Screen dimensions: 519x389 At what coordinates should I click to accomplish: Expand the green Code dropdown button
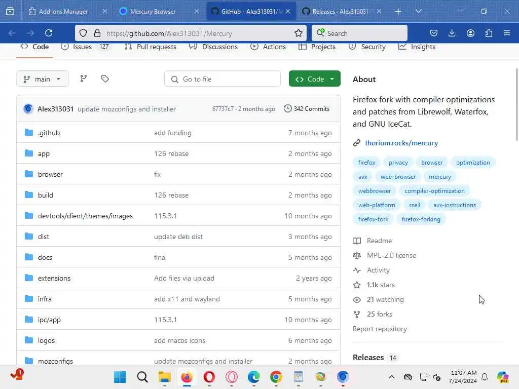click(314, 79)
